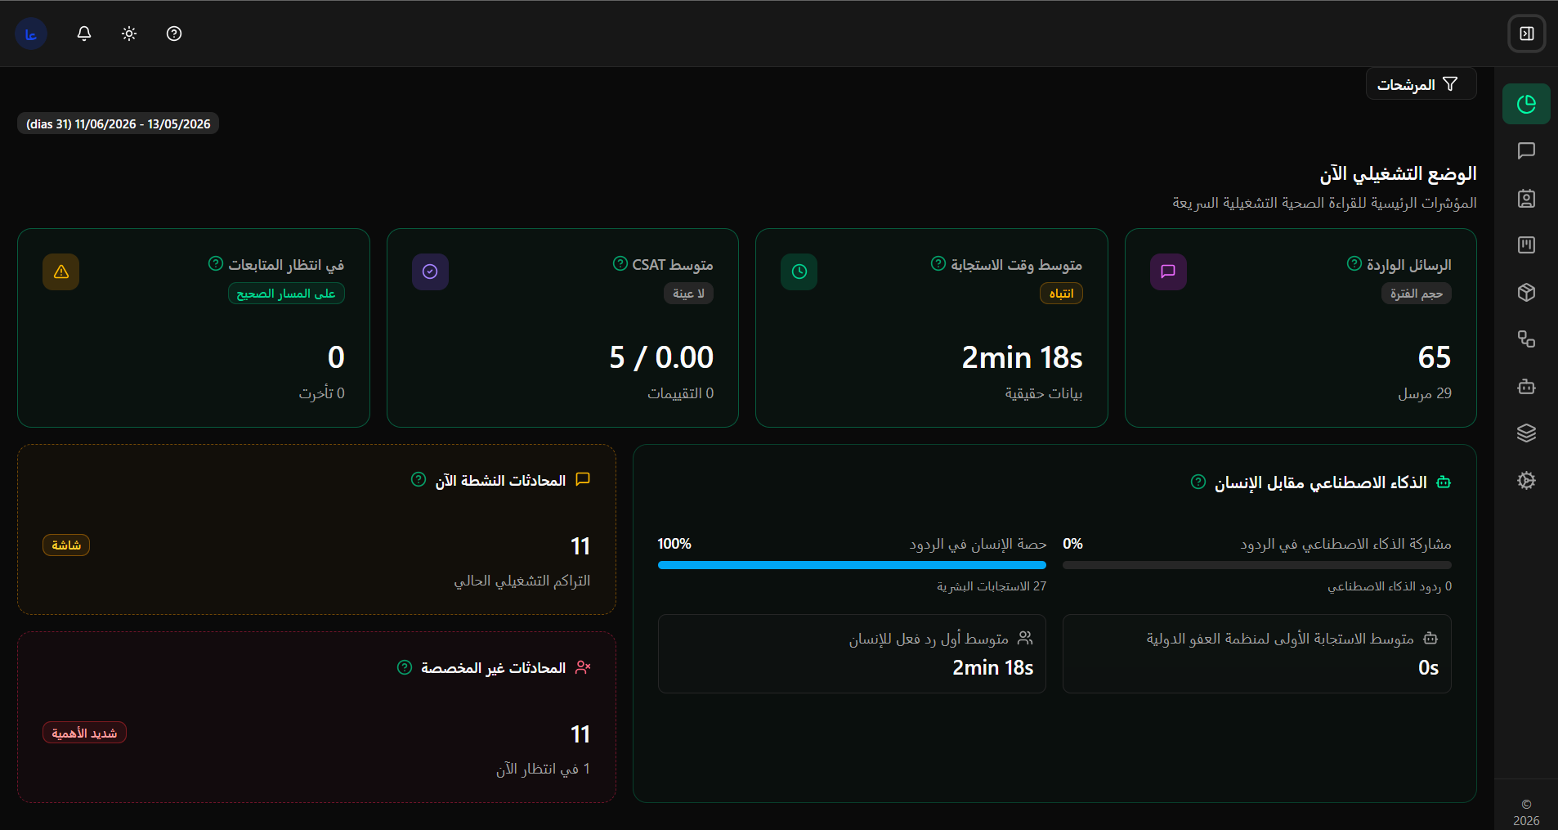The width and height of the screenshot is (1558, 830).
Task: Open the contacts sidebar icon
Action: click(1526, 198)
